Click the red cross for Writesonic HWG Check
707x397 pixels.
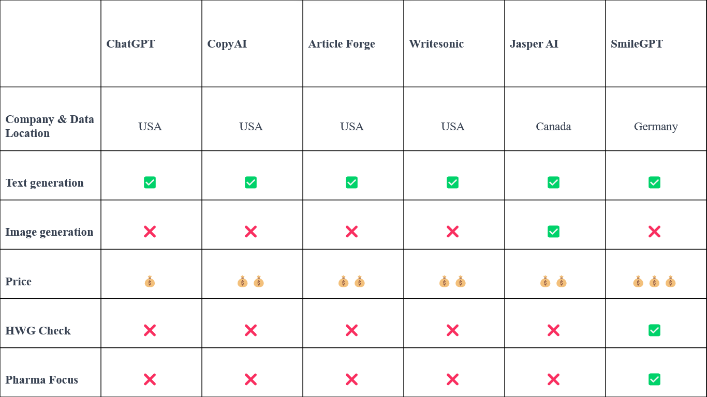point(452,330)
